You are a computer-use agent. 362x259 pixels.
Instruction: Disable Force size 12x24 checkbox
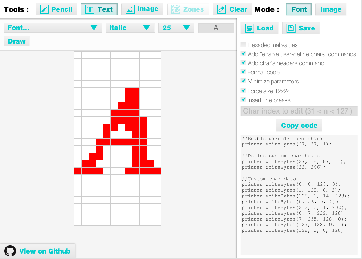[x=243, y=91]
